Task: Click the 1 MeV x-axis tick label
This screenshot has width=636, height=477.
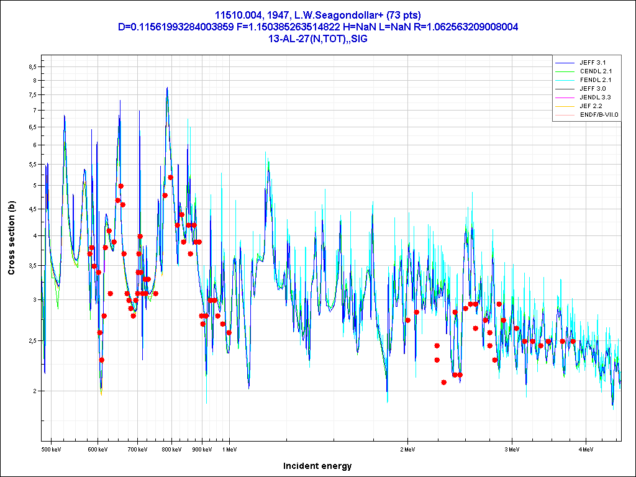Action: (229, 448)
